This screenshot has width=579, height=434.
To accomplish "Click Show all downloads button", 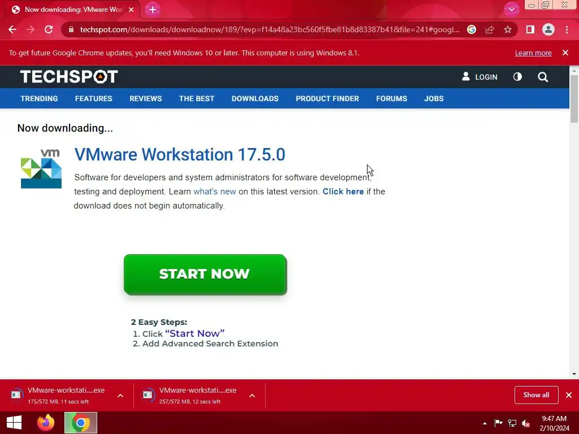I will point(536,395).
